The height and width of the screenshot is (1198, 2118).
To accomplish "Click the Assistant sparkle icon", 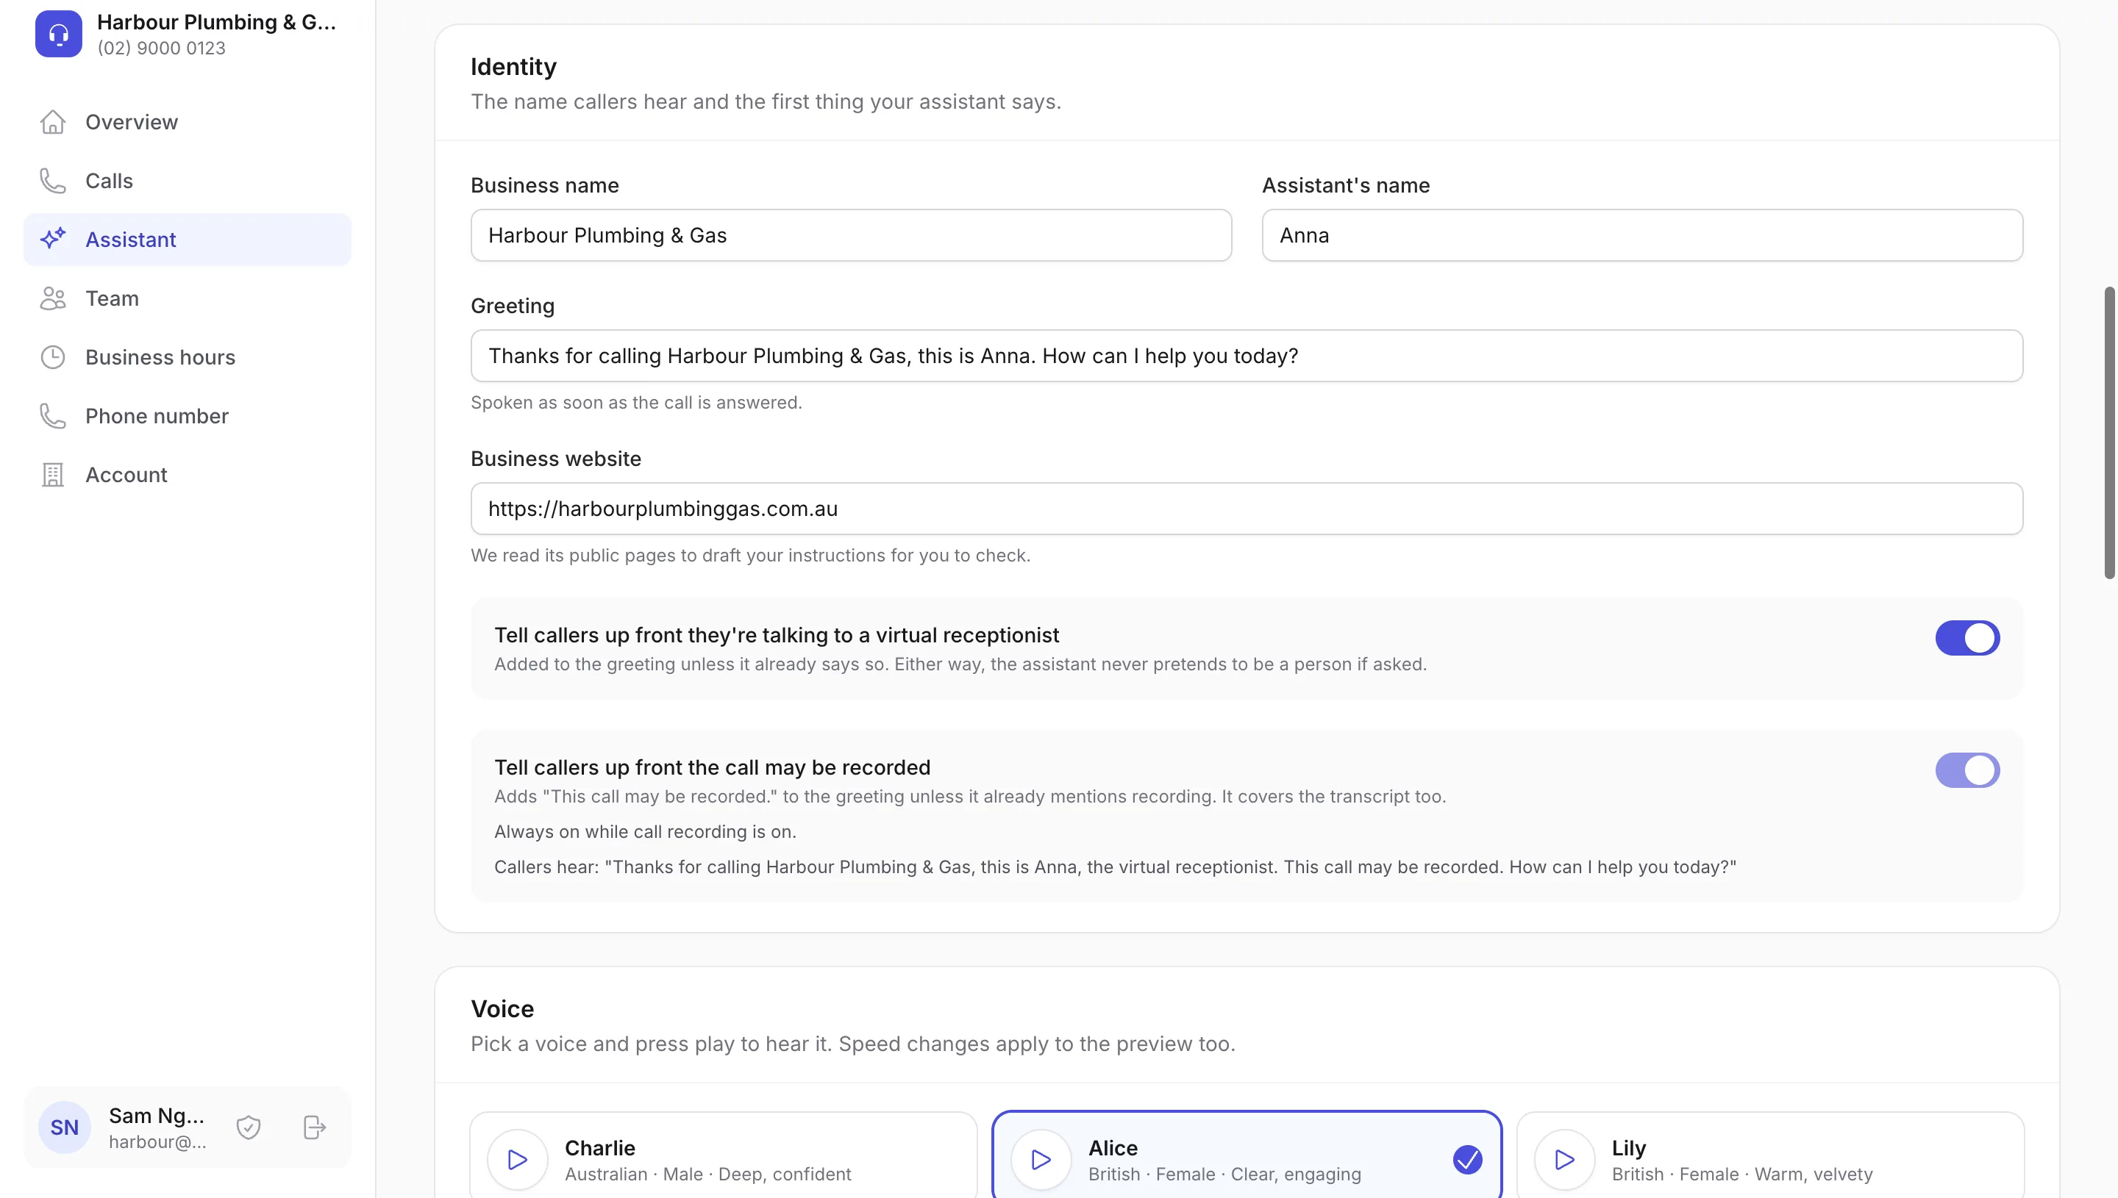I will coord(53,240).
